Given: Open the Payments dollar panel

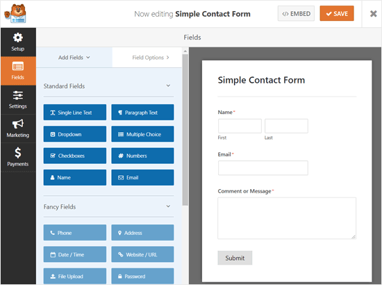Looking at the screenshot, I should (x=18, y=157).
